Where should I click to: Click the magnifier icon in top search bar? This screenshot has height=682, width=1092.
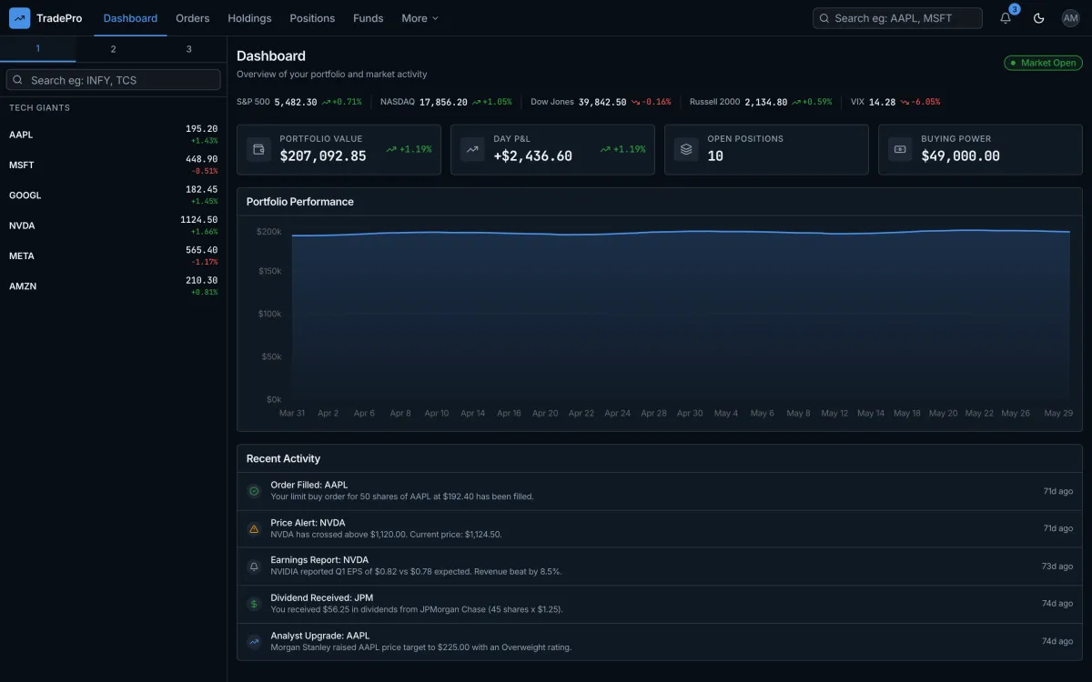click(824, 18)
